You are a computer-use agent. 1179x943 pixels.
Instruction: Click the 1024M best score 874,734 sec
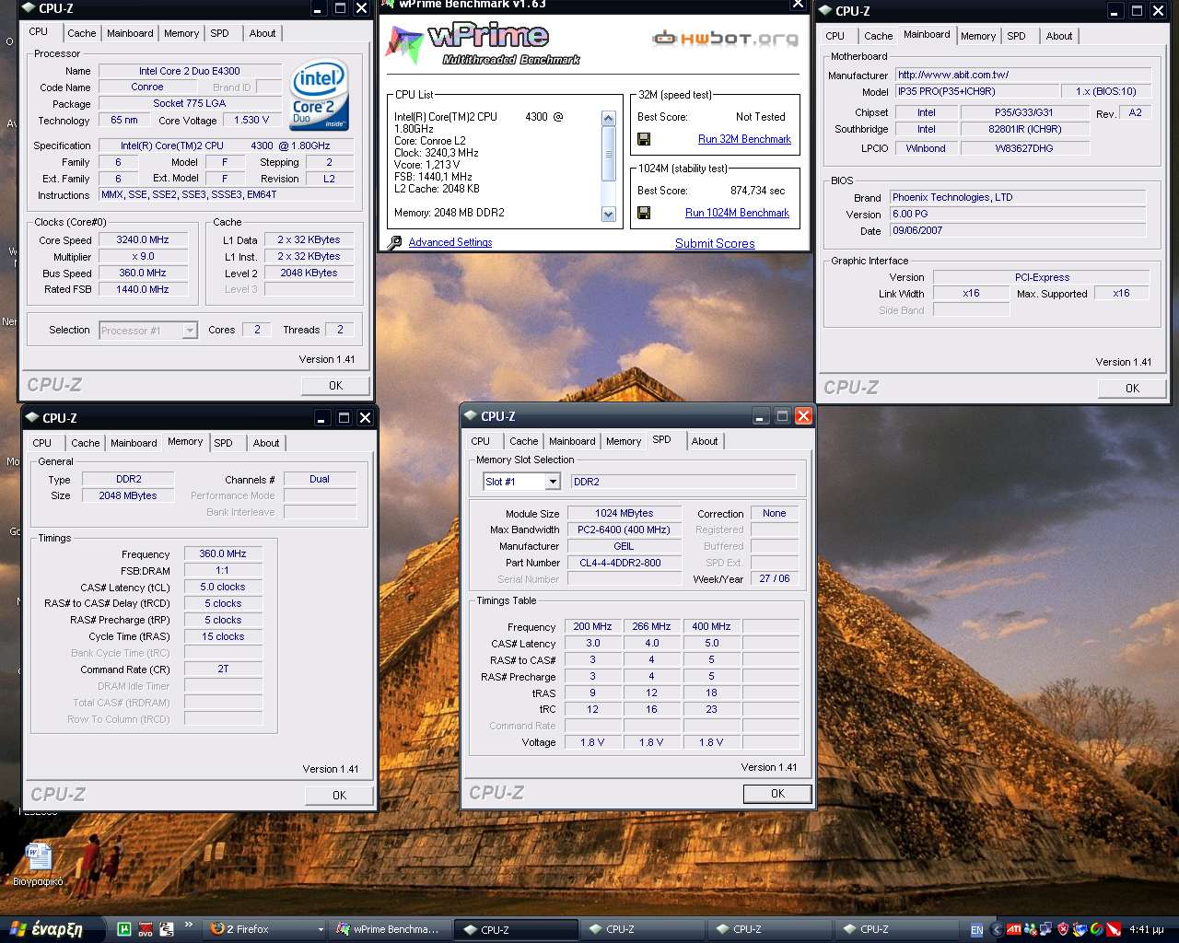[758, 191]
